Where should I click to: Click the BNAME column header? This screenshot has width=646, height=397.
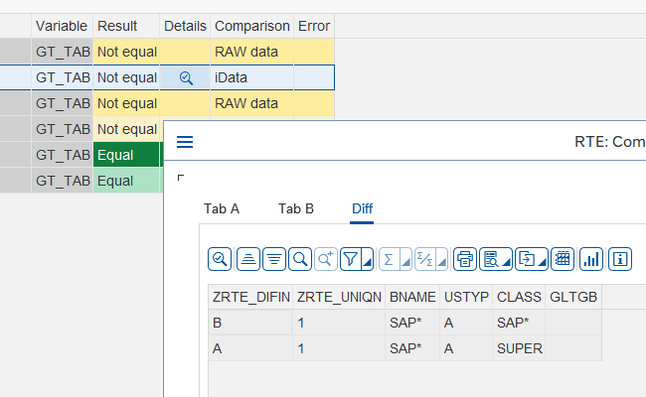tap(411, 297)
